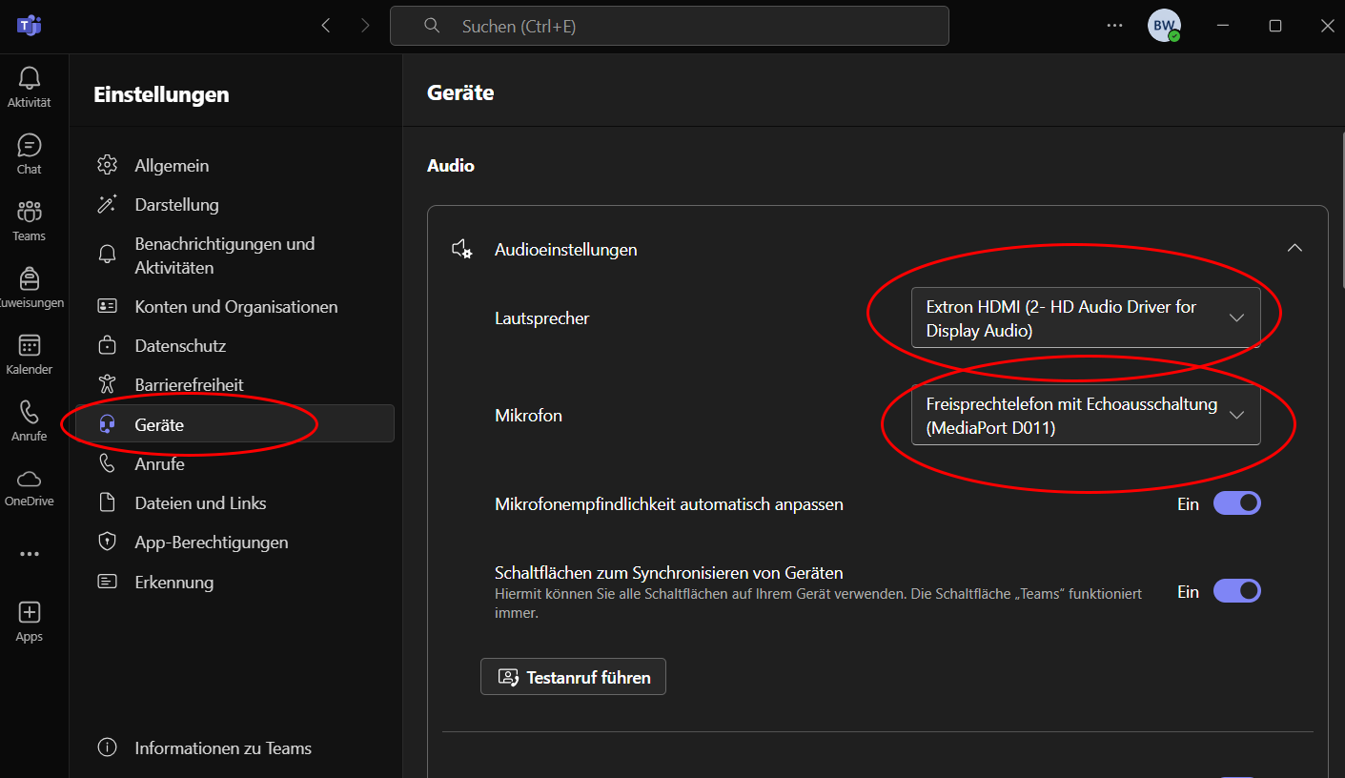
Task: Click Testanruf führen button
Action: tap(573, 677)
